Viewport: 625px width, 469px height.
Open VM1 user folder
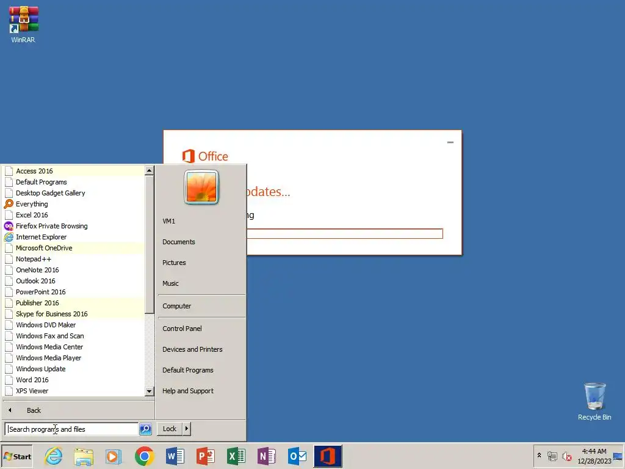pos(201,221)
